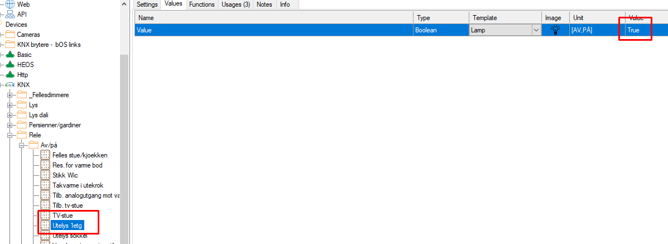This screenshot has height=244, width=668.
Task: Switch to the Settings tab
Action: point(147,4)
